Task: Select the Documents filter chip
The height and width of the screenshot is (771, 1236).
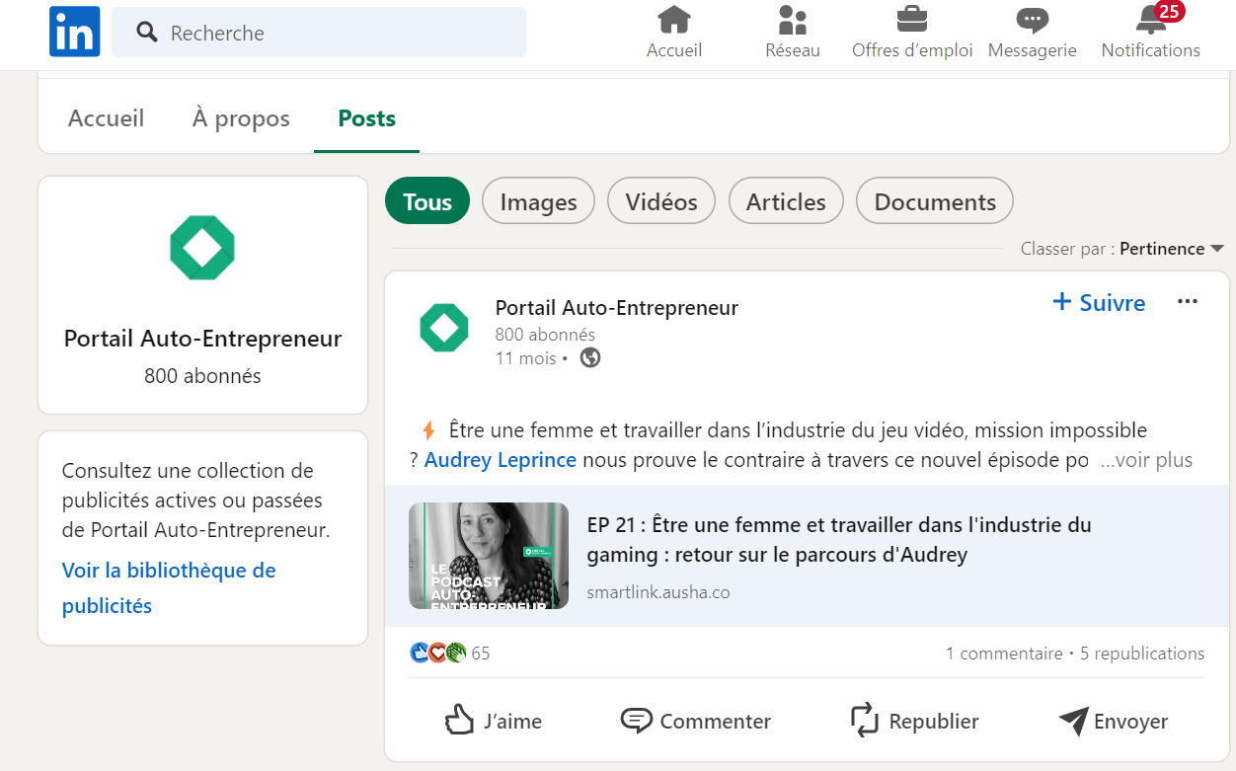Action: pyautogui.click(x=935, y=201)
